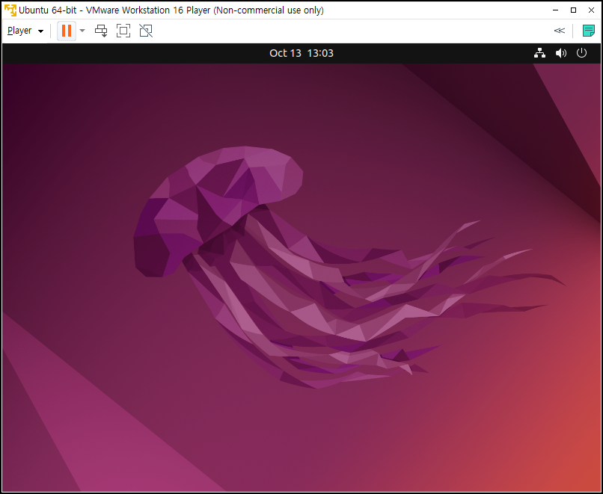Image resolution: width=603 pixels, height=494 pixels.
Task: Open the Player menu
Action: (x=25, y=31)
